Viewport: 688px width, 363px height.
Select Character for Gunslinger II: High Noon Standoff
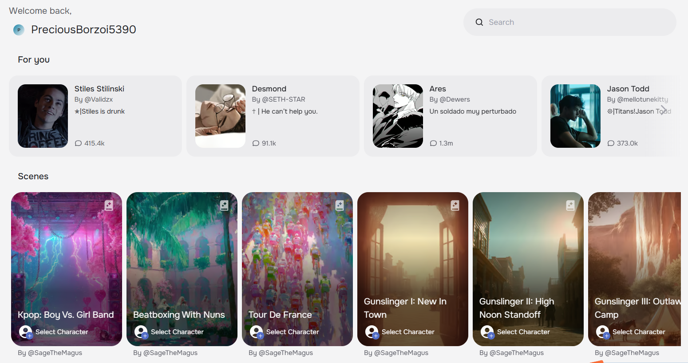point(515,332)
